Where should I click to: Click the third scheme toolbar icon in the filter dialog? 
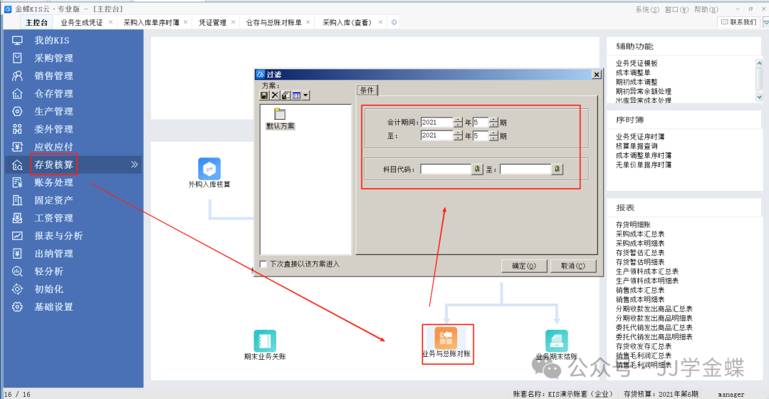pyautogui.click(x=286, y=95)
